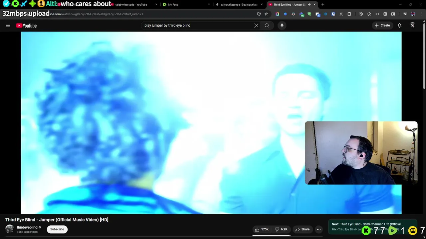Open the Chrome extensions puzzle icon
Viewport: 426px width, 239px height.
click(x=349, y=14)
